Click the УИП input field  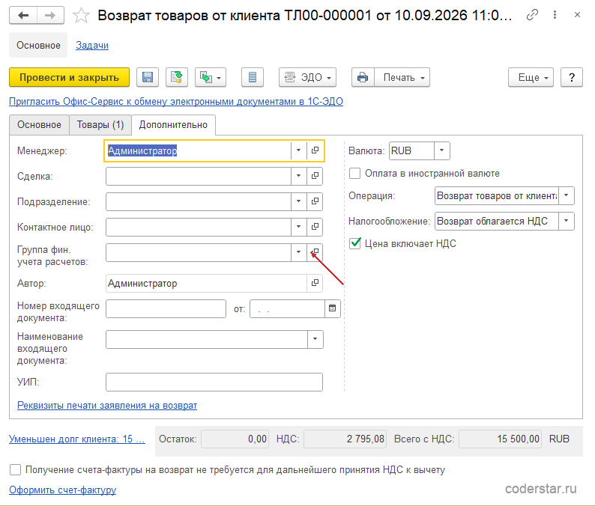click(214, 382)
